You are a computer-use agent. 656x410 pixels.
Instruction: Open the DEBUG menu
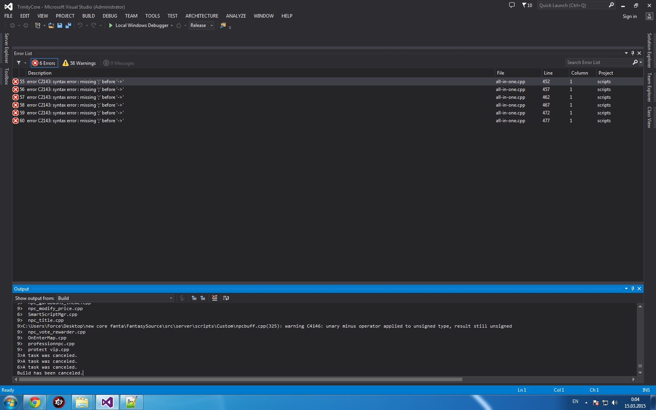[x=110, y=16]
